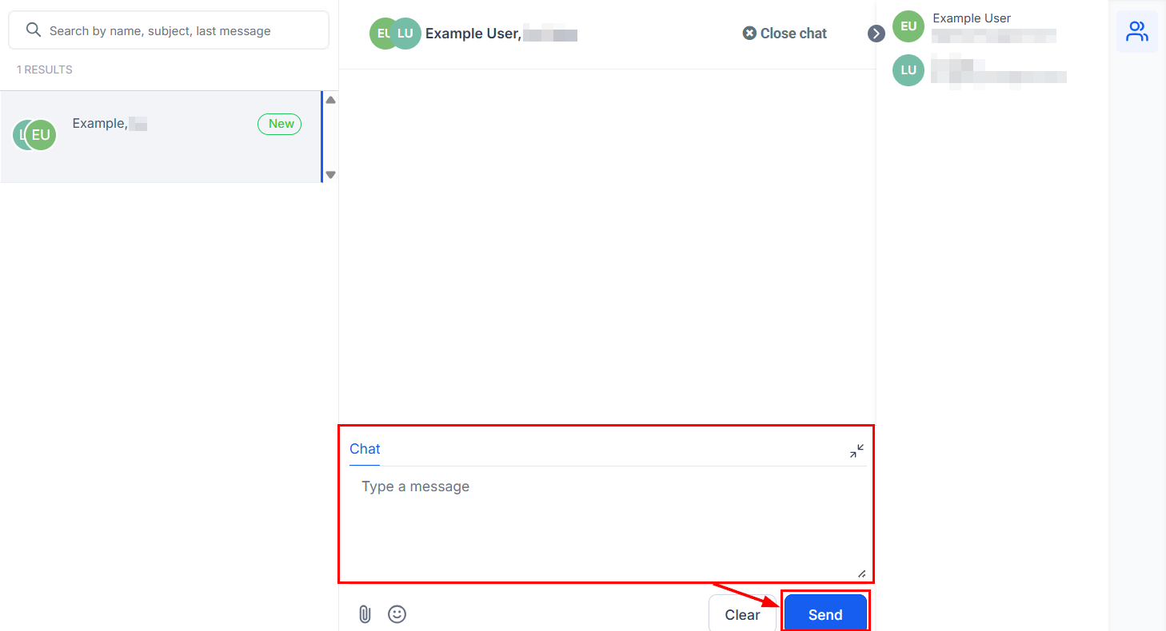Viewport: 1166px width, 631px height.
Task: Open the emoji picker smiley icon
Action: tap(397, 614)
